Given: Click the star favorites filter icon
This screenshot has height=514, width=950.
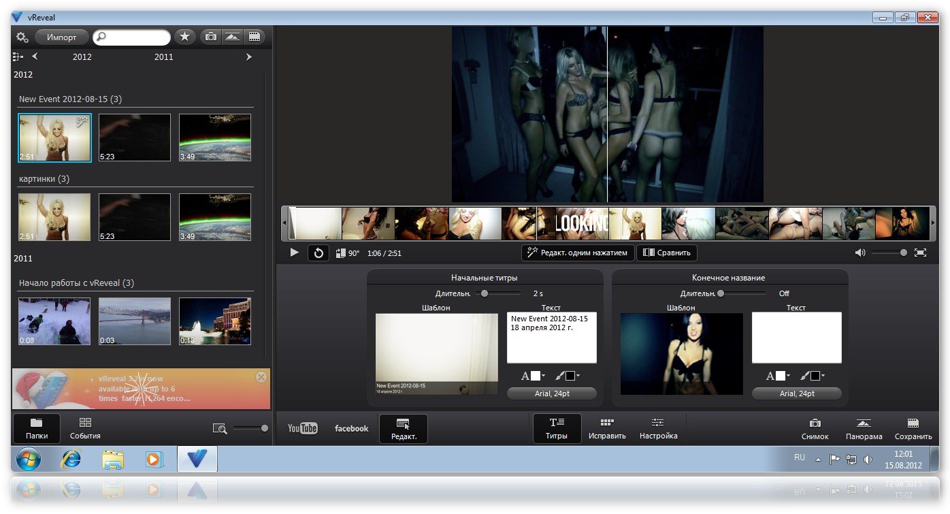Looking at the screenshot, I should coord(184,37).
